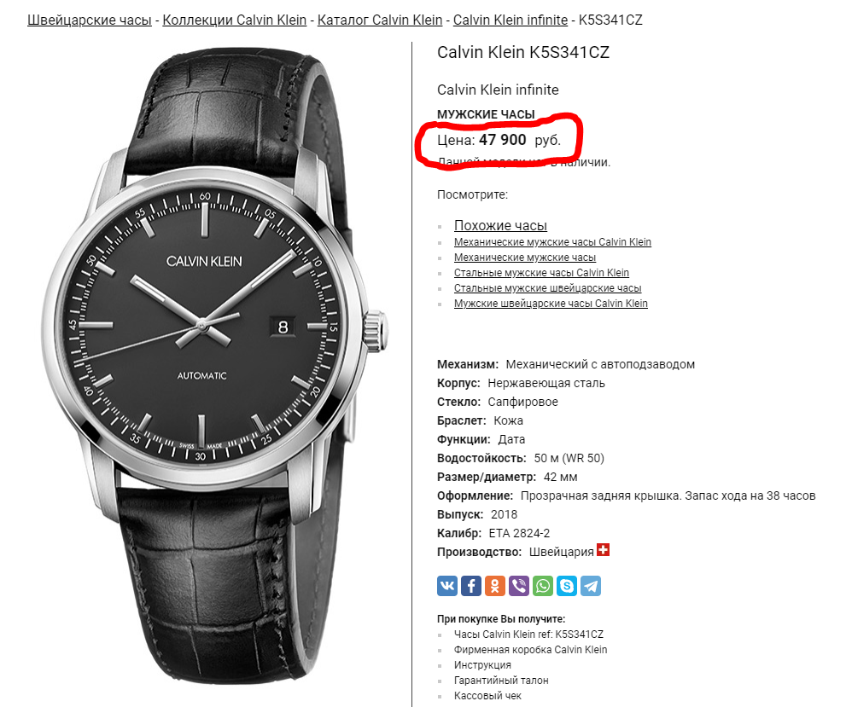846x707 pixels.
Task: Open Стальные мужские швейцарские часы link
Action: 547,288
